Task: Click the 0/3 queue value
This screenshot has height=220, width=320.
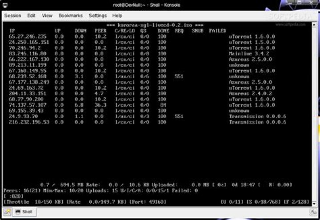Action: coord(145,116)
